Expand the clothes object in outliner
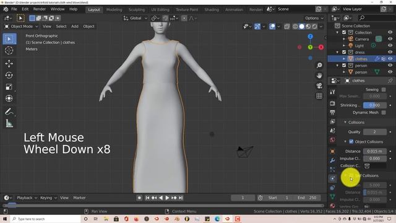This screenshot has height=223, width=396. click(x=344, y=59)
